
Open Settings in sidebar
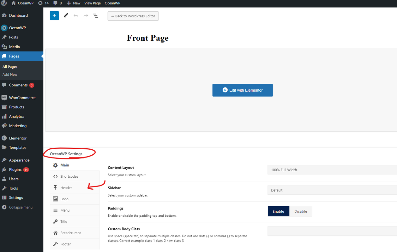coord(21,198)
